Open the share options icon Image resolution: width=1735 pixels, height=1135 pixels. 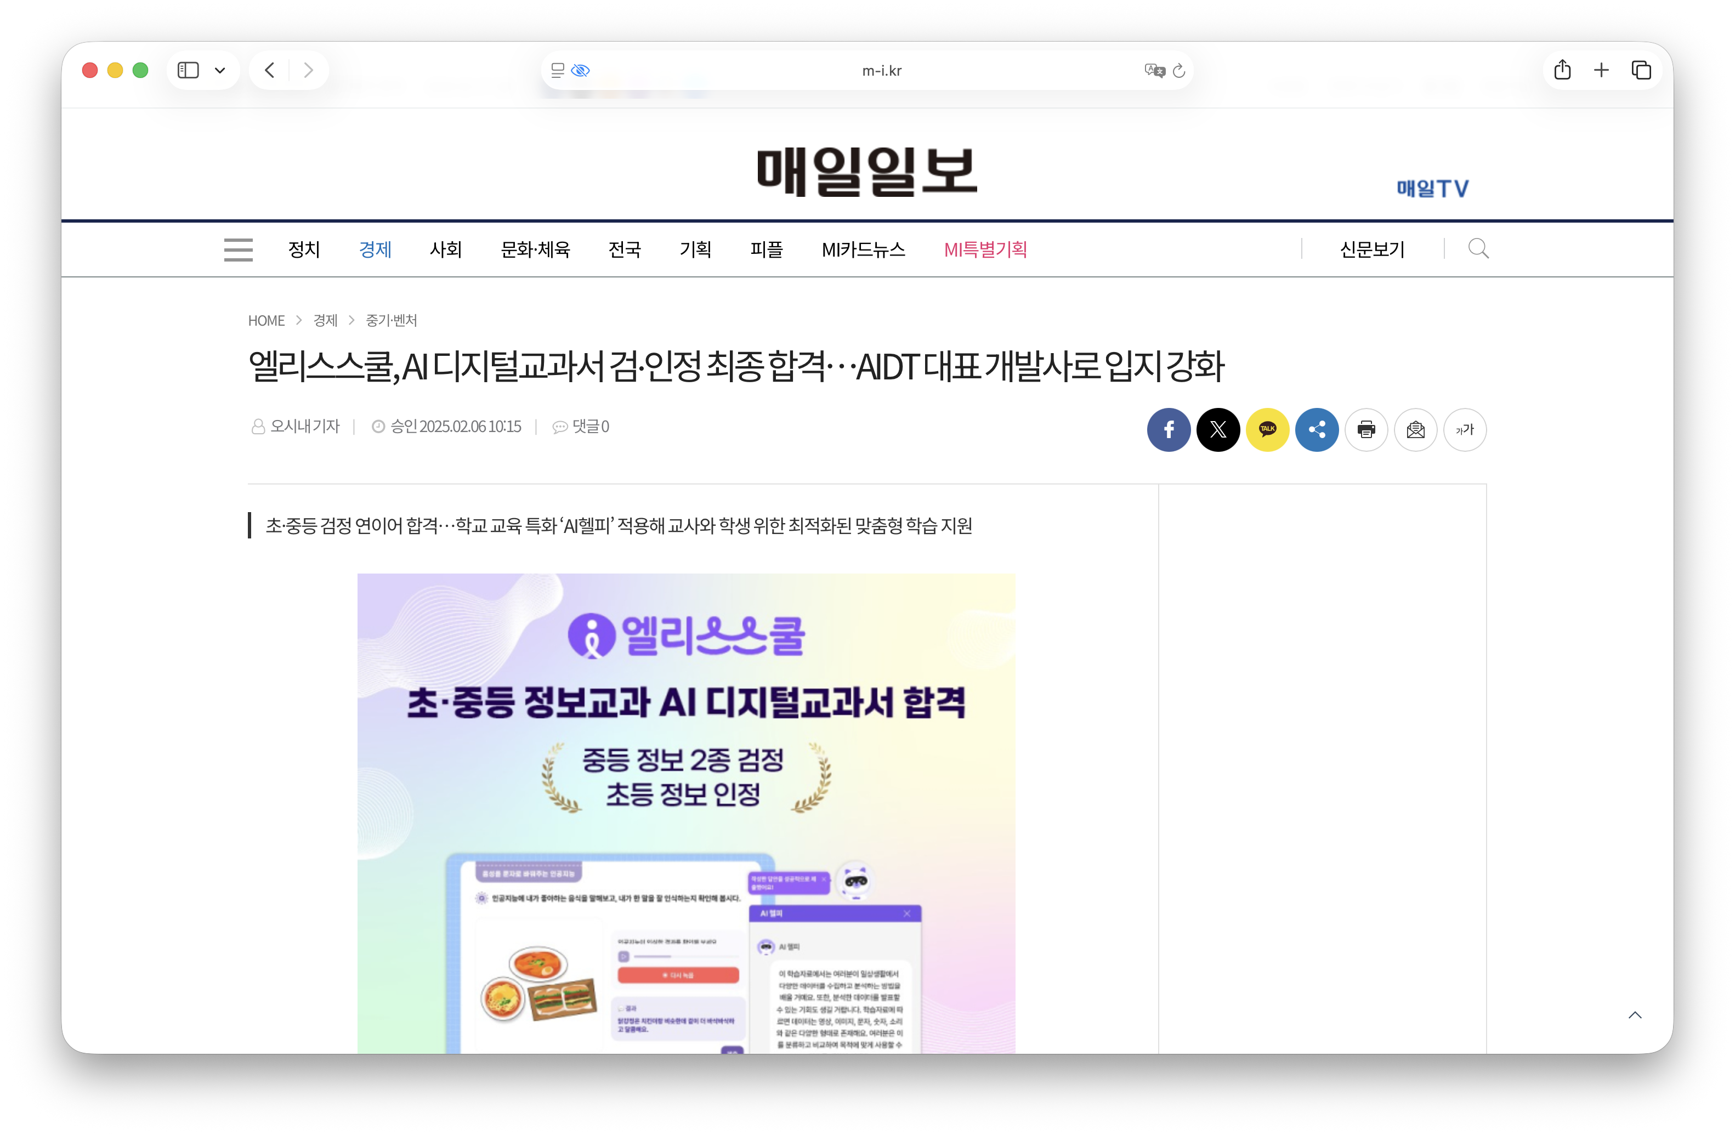coord(1317,429)
